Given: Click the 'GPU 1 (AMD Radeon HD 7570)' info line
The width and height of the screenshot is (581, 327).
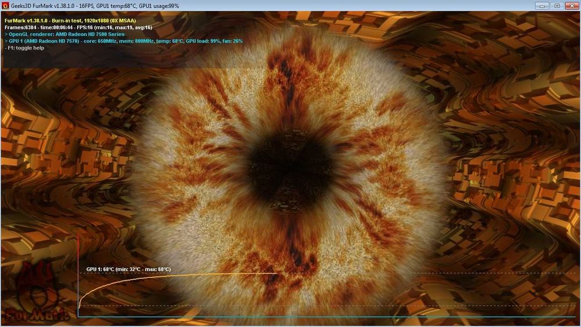Looking at the screenshot, I should point(123,41).
